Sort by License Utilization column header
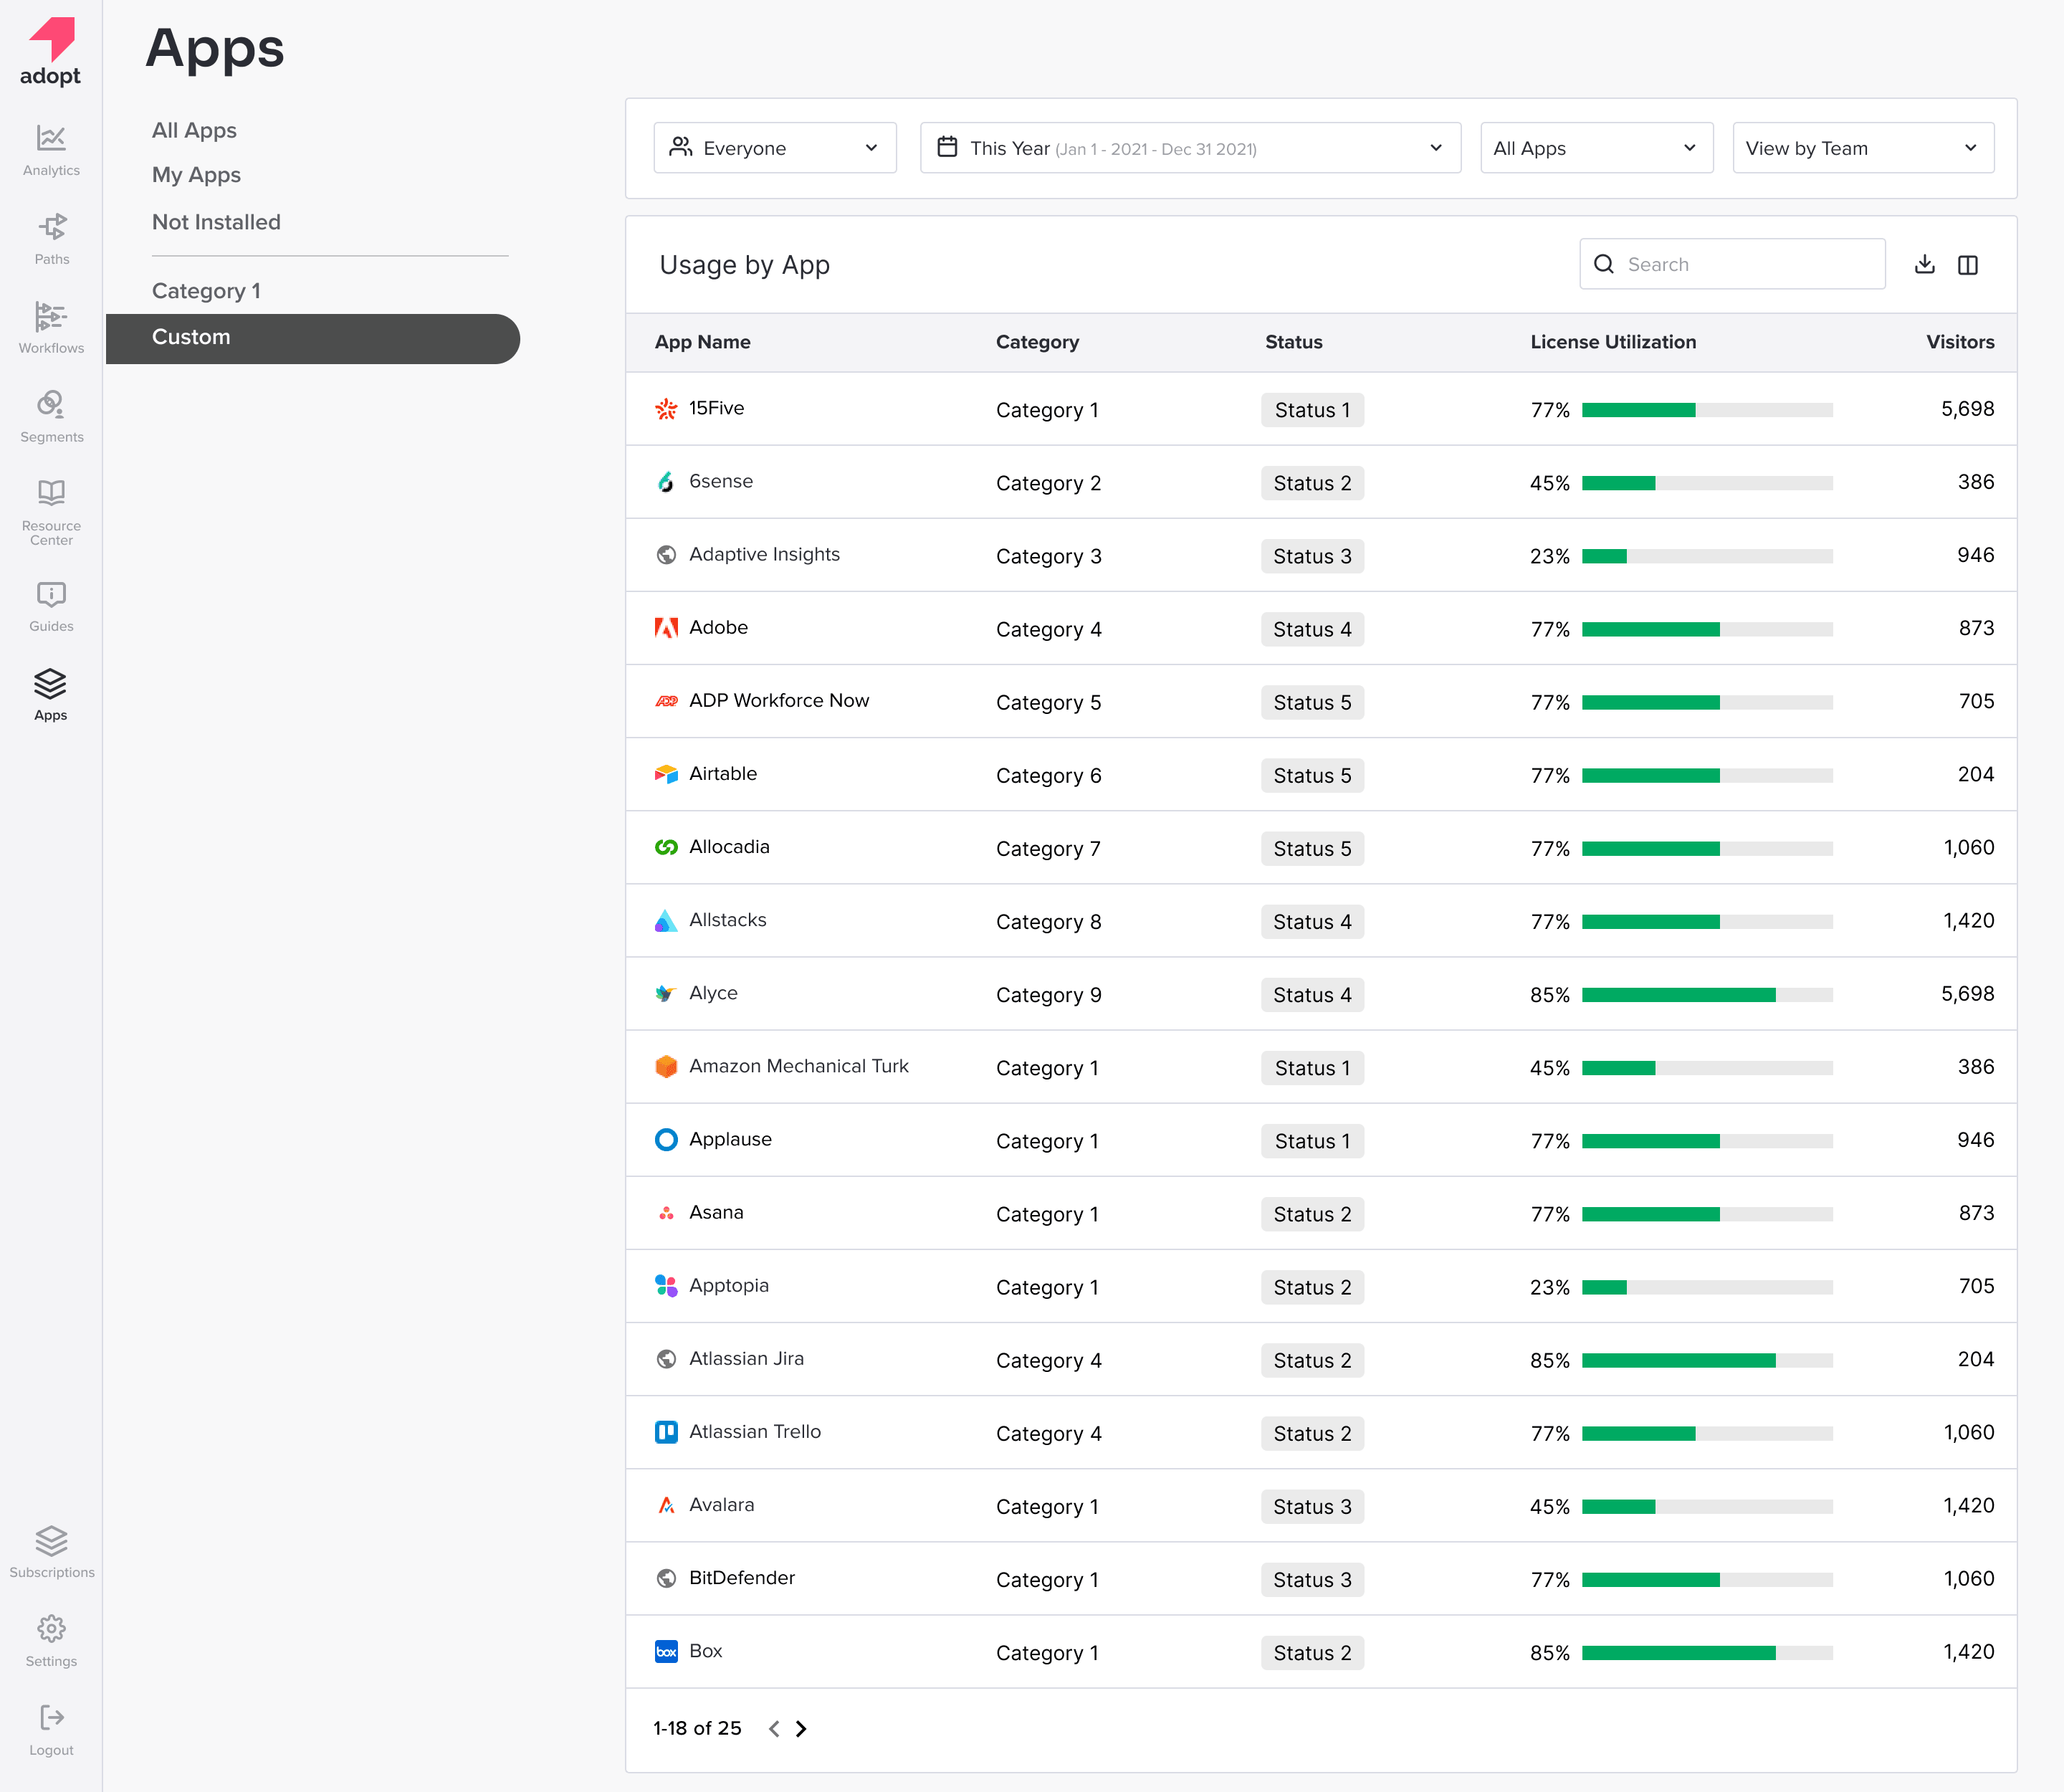2064x1792 pixels. point(1613,342)
